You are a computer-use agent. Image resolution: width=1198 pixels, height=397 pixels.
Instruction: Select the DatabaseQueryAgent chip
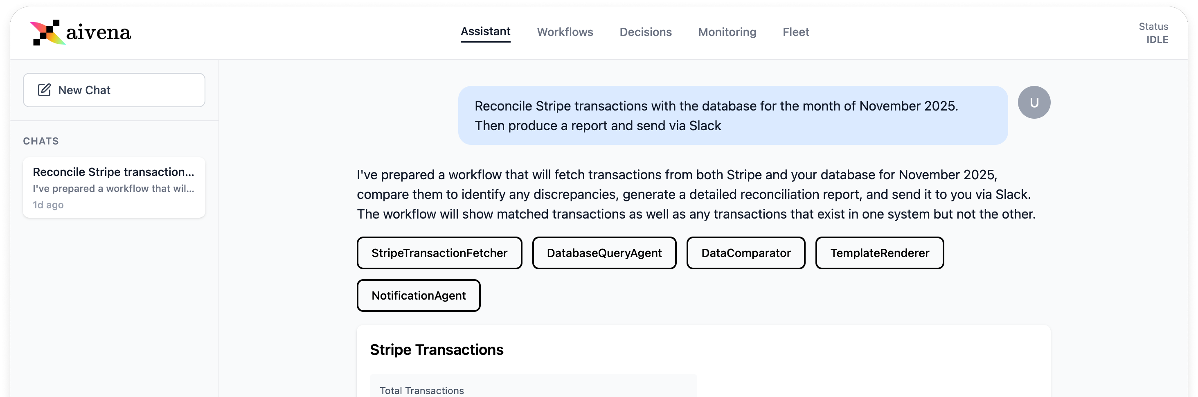pyautogui.click(x=604, y=253)
